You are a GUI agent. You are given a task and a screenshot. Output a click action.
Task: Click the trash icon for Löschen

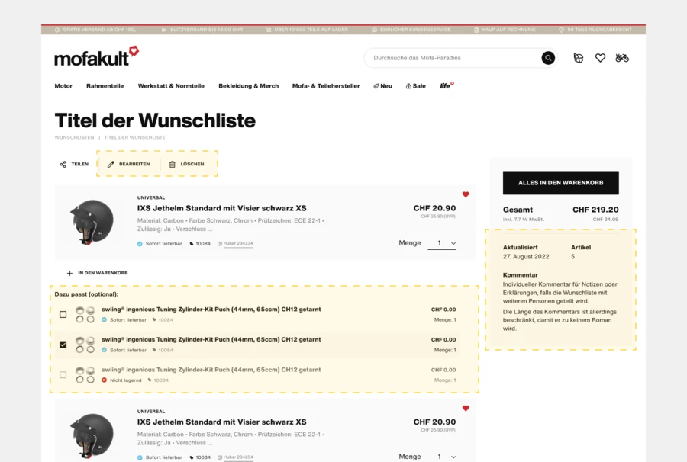coord(172,164)
